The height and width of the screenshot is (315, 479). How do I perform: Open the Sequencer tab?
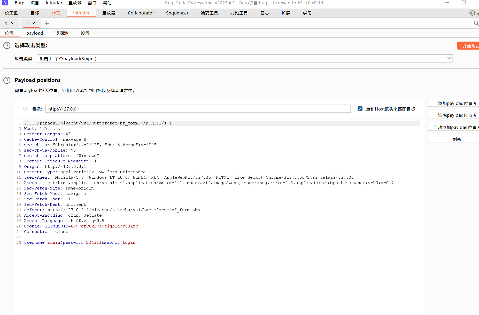[x=177, y=13]
